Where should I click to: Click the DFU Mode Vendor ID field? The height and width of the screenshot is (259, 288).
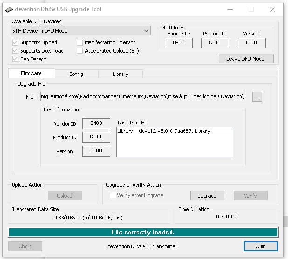point(178,43)
